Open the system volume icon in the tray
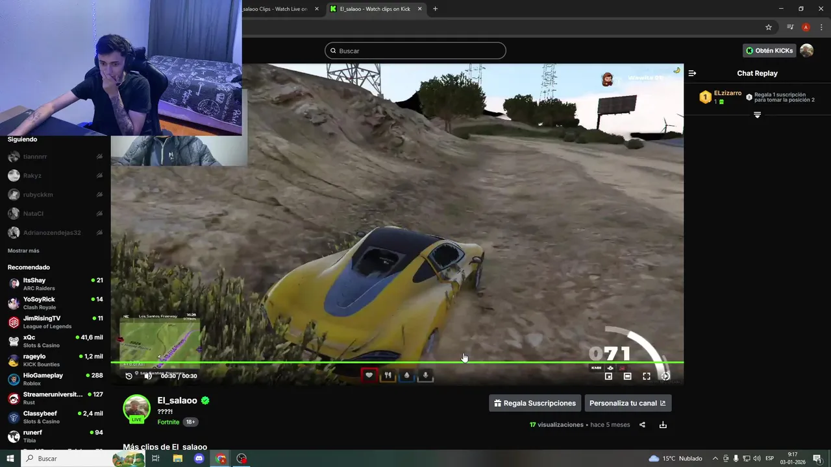This screenshot has width=831, height=467. point(757,459)
